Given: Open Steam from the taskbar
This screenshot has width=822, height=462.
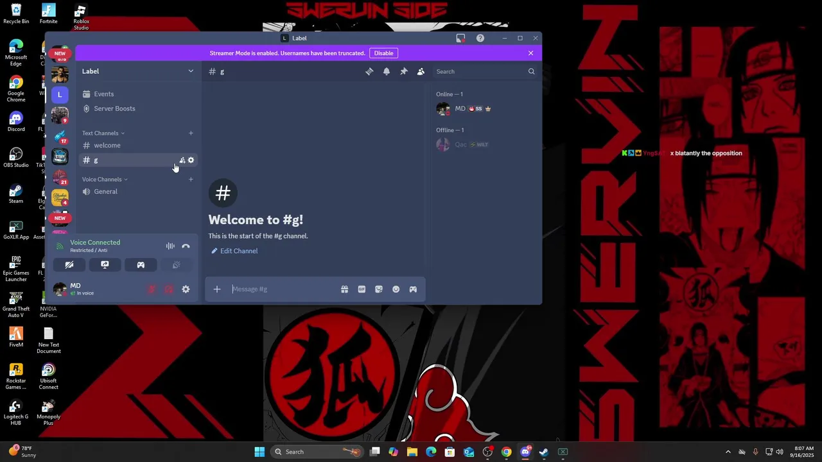Looking at the screenshot, I should pyautogui.click(x=544, y=452).
